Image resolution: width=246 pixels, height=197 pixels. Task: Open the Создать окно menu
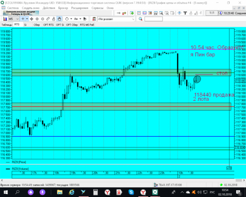point(31,8)
